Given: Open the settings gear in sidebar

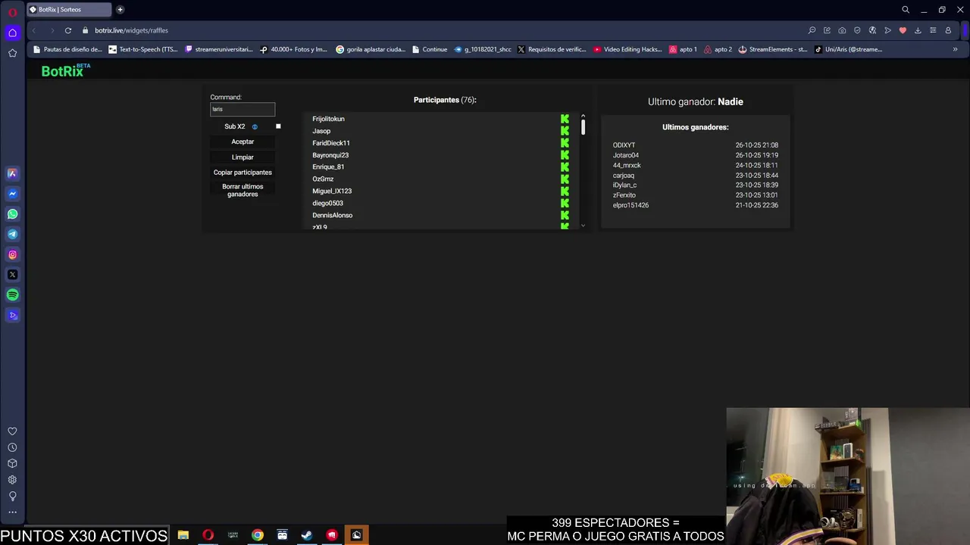Looking at the screenshot, I should [12, 480].
